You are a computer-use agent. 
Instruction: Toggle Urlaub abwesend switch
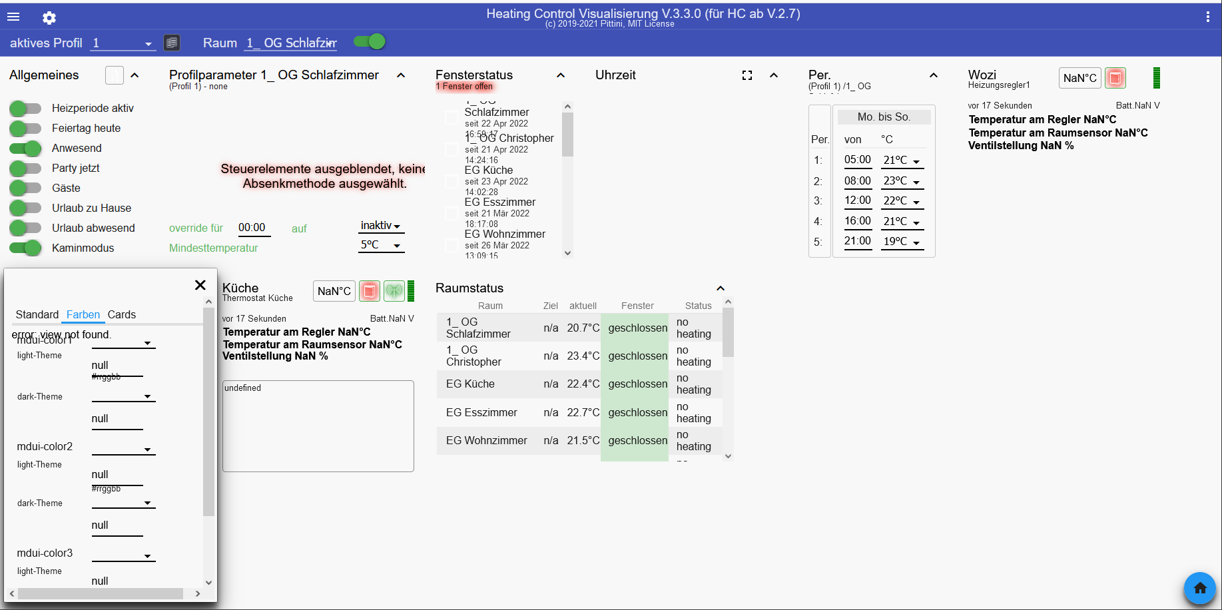[x=25, y=228]
